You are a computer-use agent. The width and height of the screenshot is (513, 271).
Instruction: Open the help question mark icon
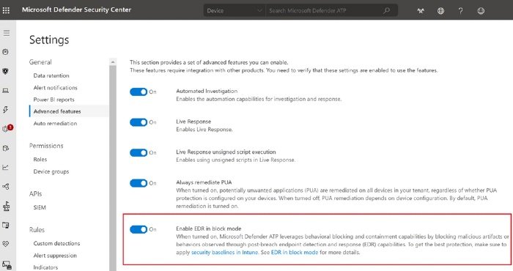tap(461, 11)
